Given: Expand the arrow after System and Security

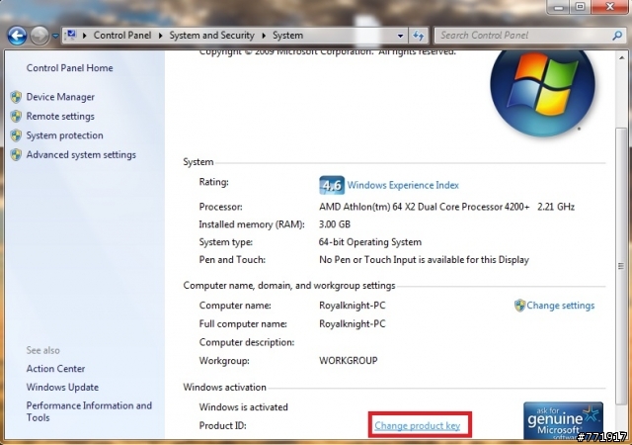Looking at the screenshot, I should (x=264, y=36).
